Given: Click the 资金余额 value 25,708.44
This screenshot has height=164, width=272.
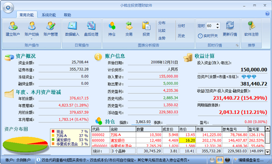Looking at the screenshot, I should point(80,62).
